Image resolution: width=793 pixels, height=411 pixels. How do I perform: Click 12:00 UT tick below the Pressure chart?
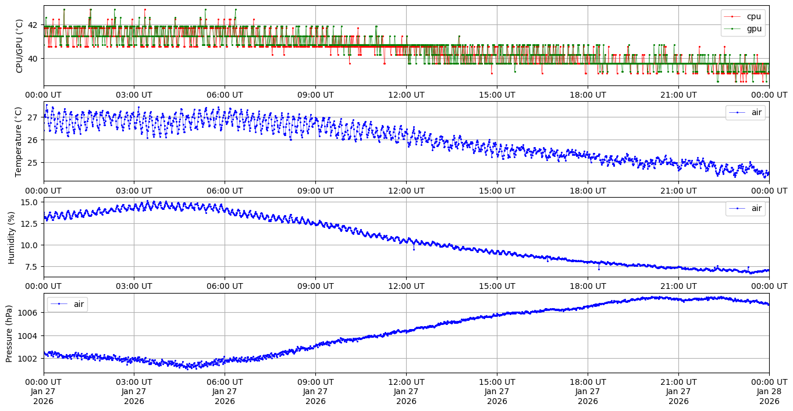406,381
